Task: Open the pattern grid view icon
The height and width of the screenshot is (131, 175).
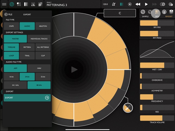Action: [19, 4]
